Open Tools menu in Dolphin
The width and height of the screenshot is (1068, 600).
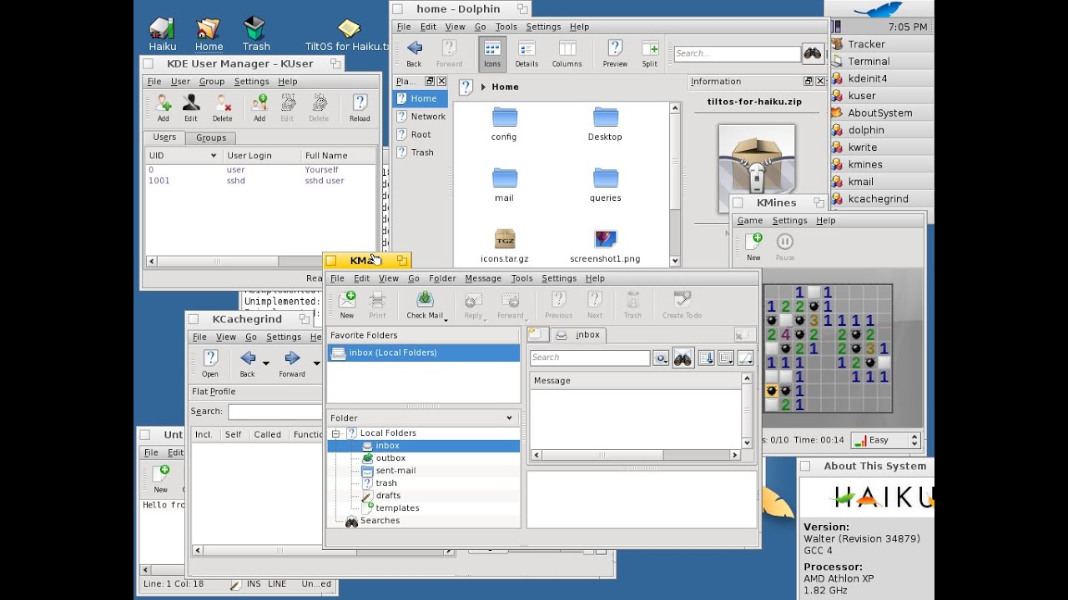[x=506, y=27]
